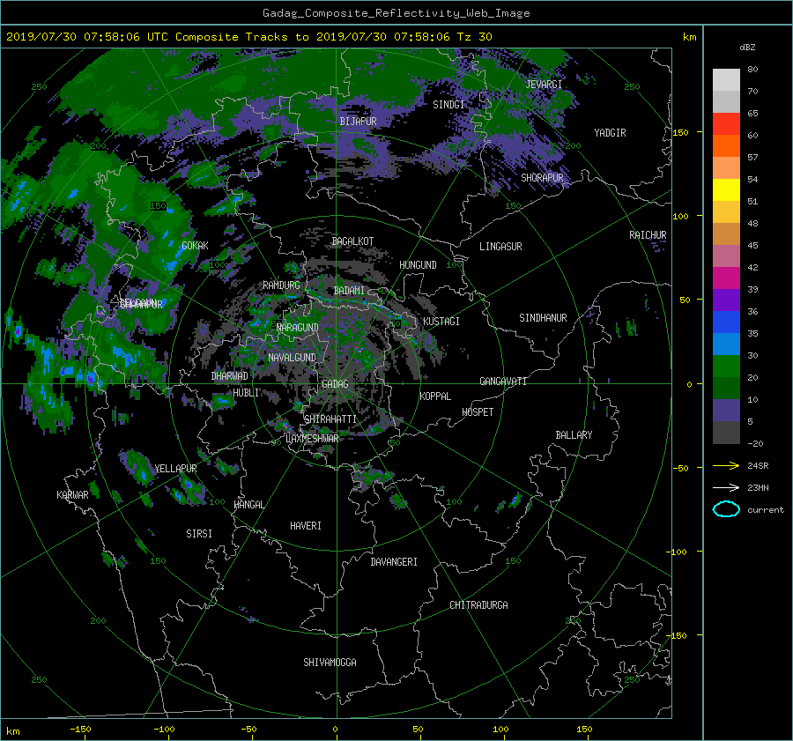This screenshot has width=793, height=741.
Task: Click the KUSTAGI city label
Action: 441,322
